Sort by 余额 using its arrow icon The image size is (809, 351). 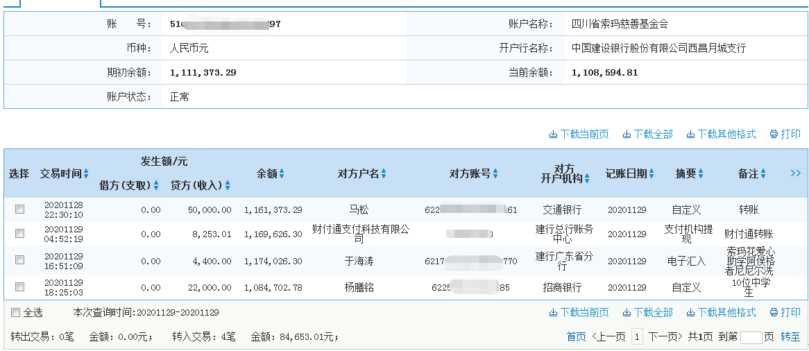pyautogui.click(x=282, y=174)
